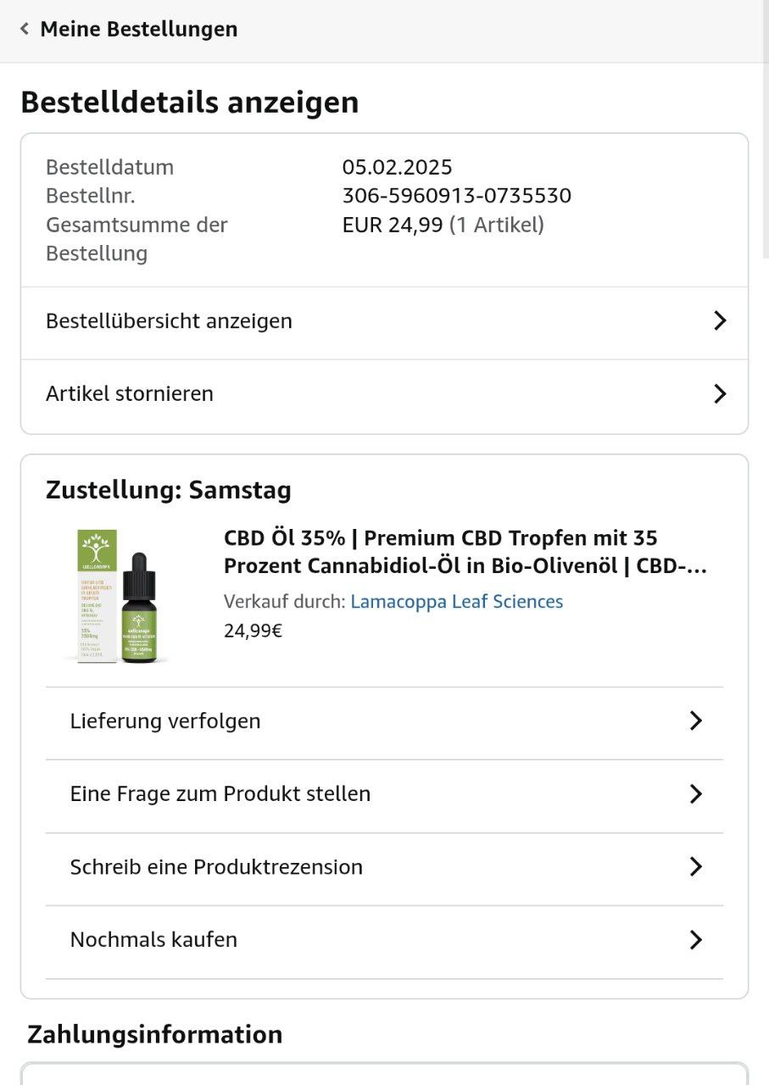Select Artikel stornieren
Image resolution: width=769 pixels, height=1085 pixels.
tap(130, 394)
